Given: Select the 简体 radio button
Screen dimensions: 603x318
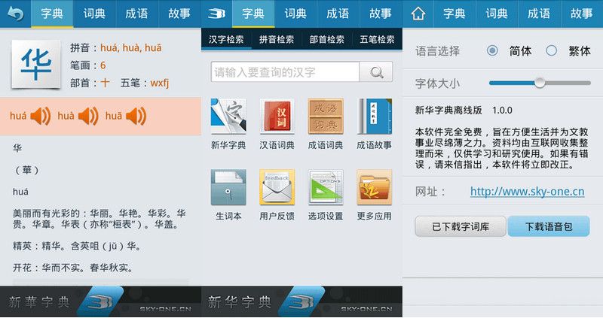Looking at the screenshot, I should (x=492, y=50).
